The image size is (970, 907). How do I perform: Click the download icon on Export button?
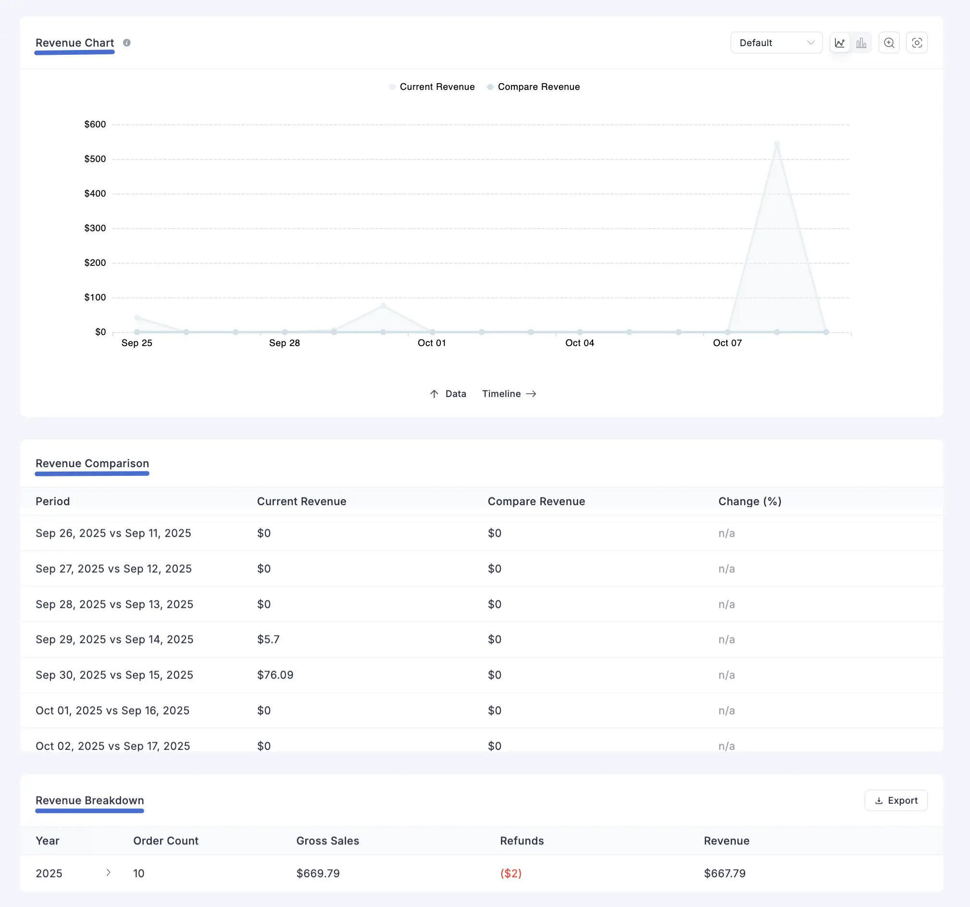click(x=880, y=800)
